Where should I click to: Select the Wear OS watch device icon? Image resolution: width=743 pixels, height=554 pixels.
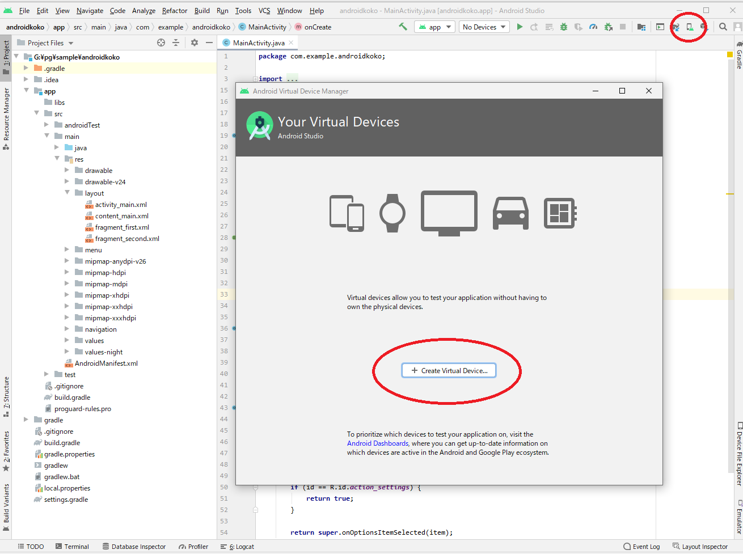point(392,213)
